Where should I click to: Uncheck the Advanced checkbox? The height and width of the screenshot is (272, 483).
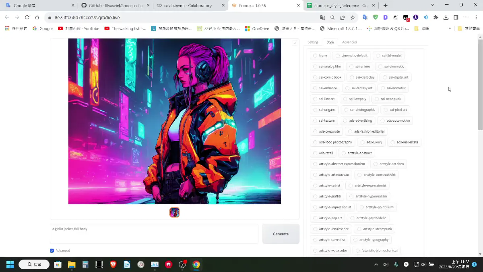pyautogui.click(x=52, y=251)
